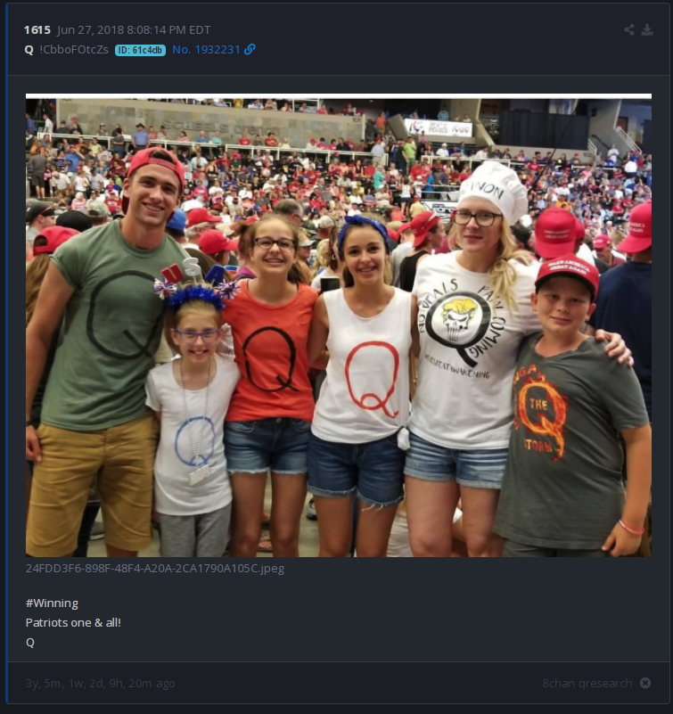The image size is (673, 714).
Task: Click post number 1615
Action: [37, 30]
